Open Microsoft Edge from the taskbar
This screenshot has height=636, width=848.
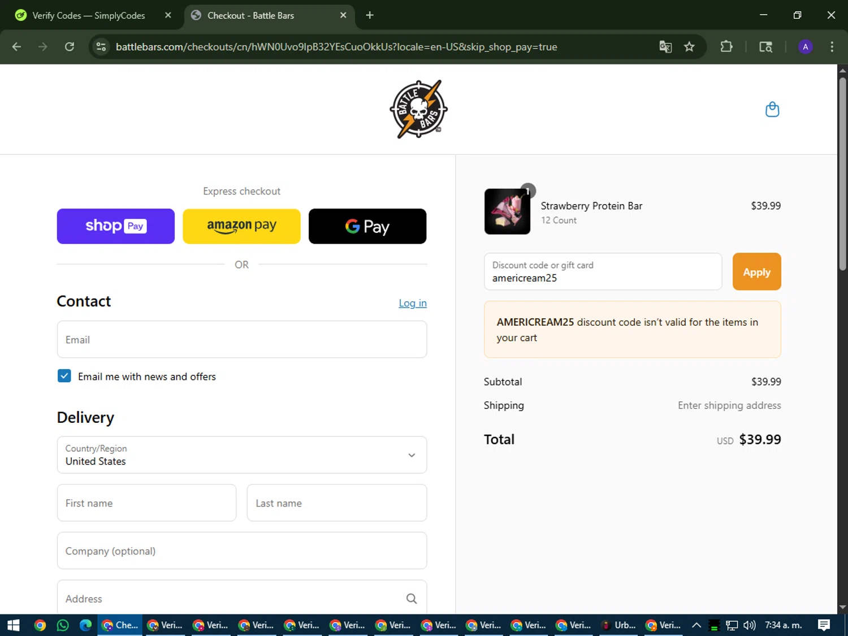[85, 625]
